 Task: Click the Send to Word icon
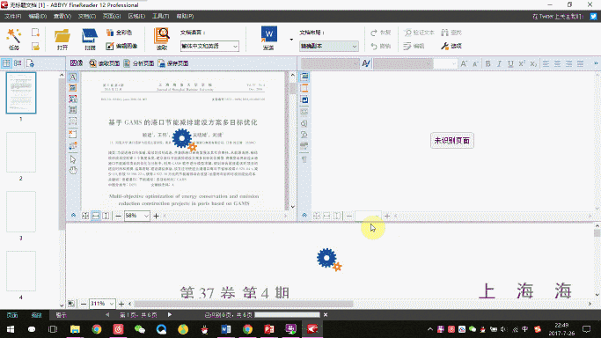tap(268, 39)
